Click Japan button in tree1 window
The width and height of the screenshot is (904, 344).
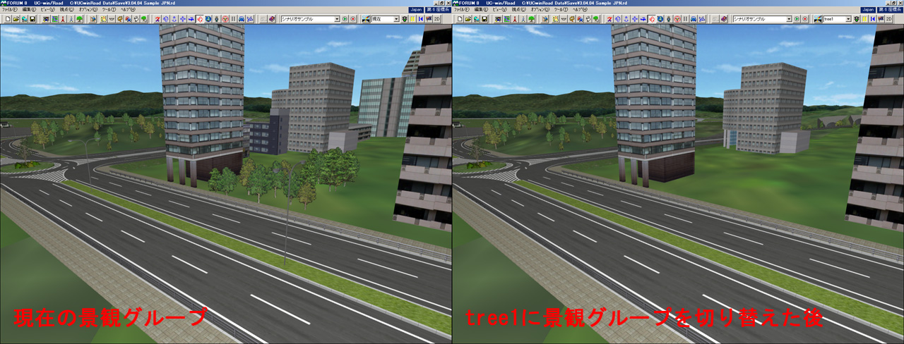(x=868, y=10)
